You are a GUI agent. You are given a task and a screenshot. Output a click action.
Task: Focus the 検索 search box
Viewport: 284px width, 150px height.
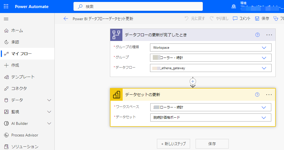pyautogui.click(x=138, y=7)
